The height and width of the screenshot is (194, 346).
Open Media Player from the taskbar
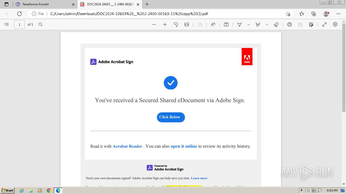click(x=40, y=190)
